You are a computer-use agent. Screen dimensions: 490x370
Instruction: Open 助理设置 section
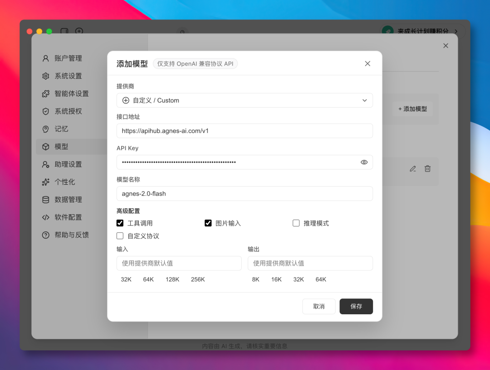pyautogui.click(x=68, y=164)
